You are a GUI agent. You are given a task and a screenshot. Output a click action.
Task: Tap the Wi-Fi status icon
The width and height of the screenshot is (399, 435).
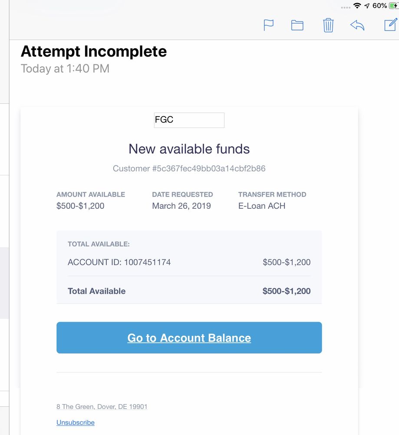point(357,6)
